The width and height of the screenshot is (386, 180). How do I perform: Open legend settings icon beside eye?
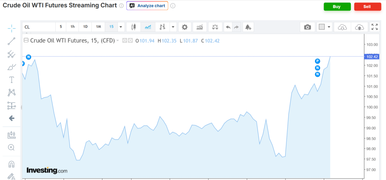point(130,41)
